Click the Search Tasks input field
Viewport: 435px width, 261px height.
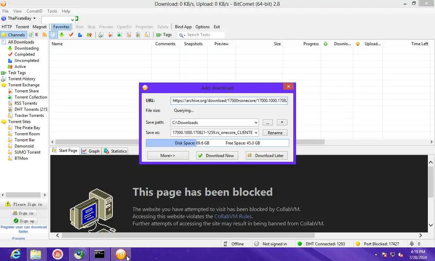(x=205, y=35)
